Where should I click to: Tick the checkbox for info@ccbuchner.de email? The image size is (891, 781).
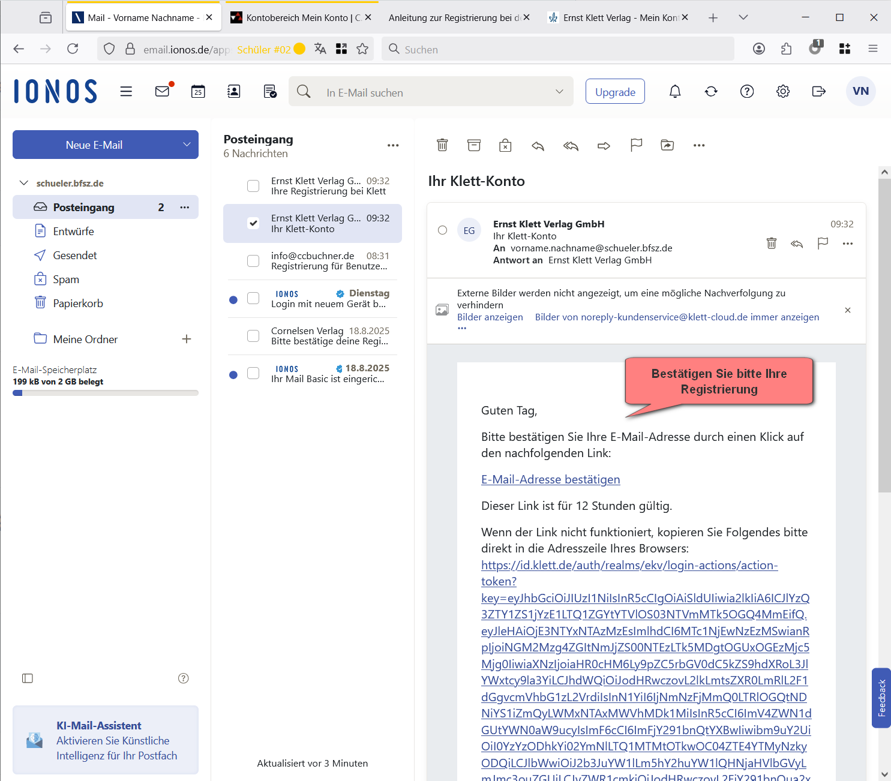253,261
